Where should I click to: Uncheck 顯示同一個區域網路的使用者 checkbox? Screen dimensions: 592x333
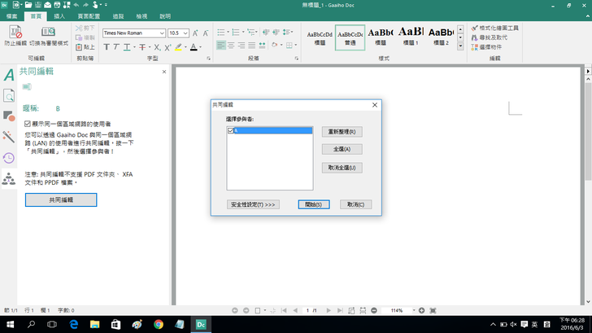(28, 124)
